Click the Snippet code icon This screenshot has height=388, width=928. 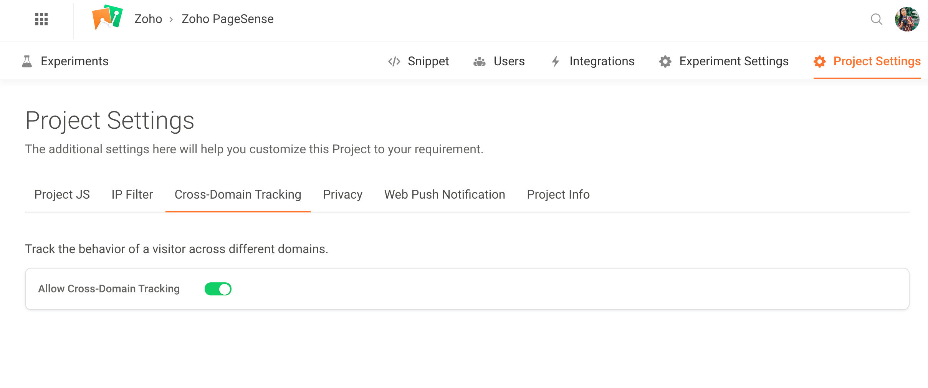pos(394,61)
